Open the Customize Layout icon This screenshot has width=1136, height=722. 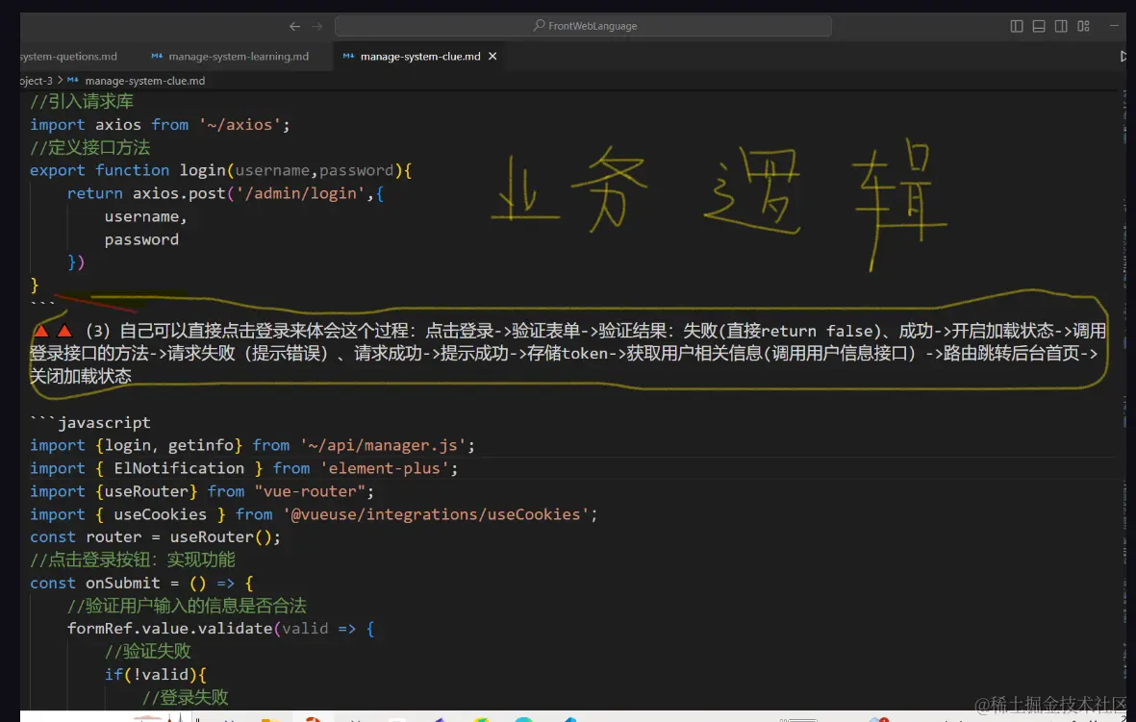tap(1083, 26)
